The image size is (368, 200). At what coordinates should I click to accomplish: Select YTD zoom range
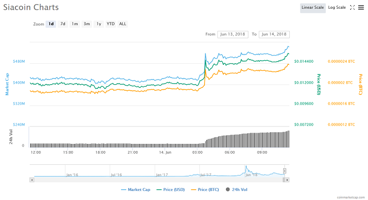[110, 24]
